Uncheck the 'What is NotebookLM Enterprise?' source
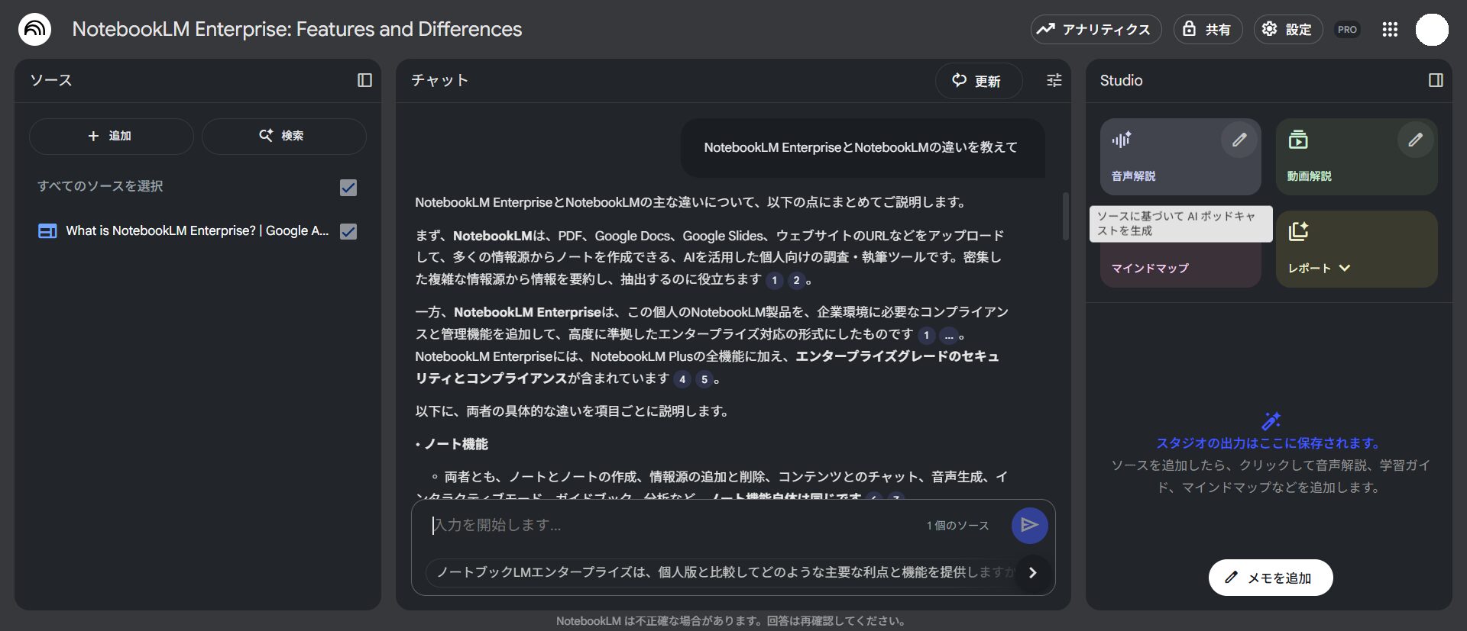The image size is (1467, 631). (348, 231)
